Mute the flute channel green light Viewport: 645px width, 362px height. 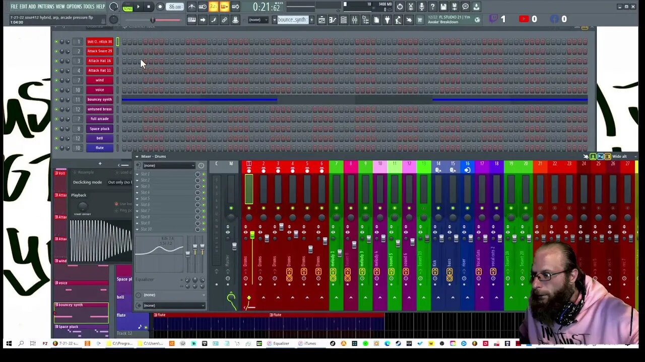pyautogui.click(x=56, y=148)
